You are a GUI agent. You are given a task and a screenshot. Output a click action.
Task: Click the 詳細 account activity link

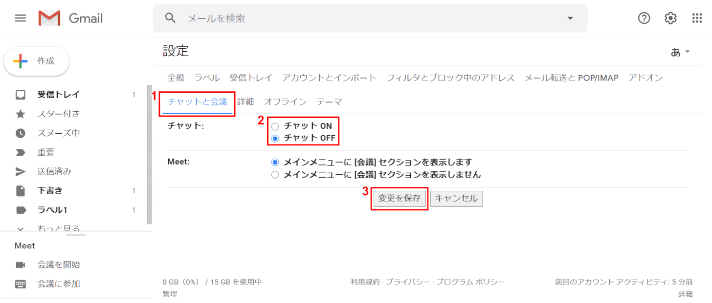pyautogui.click(x=685, y=294)
